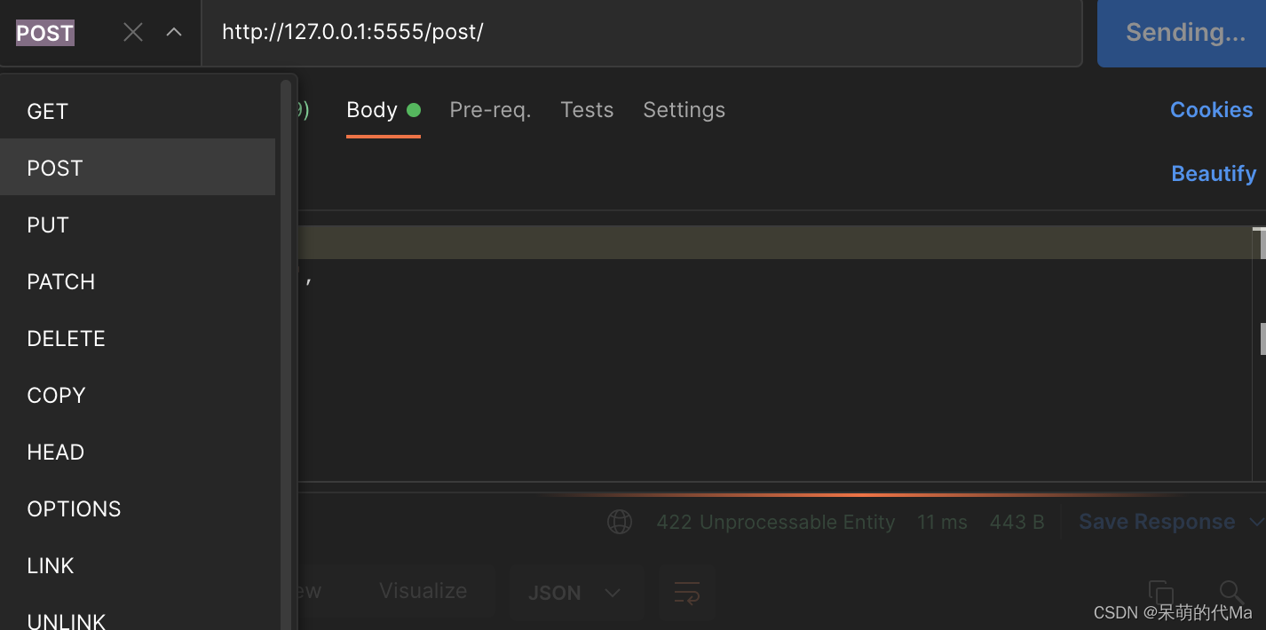
Task: Switch to the Pre-req. tab
Action: coord(490,110)
